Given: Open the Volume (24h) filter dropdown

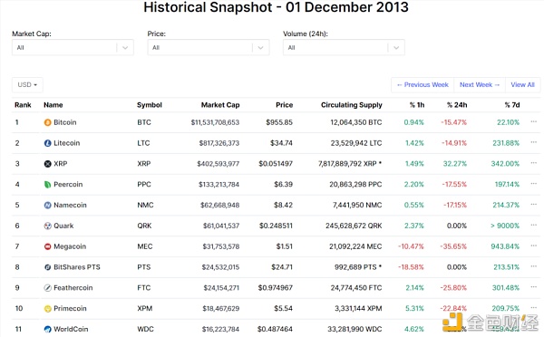Looking at the screenshot, I should (344, 47).
